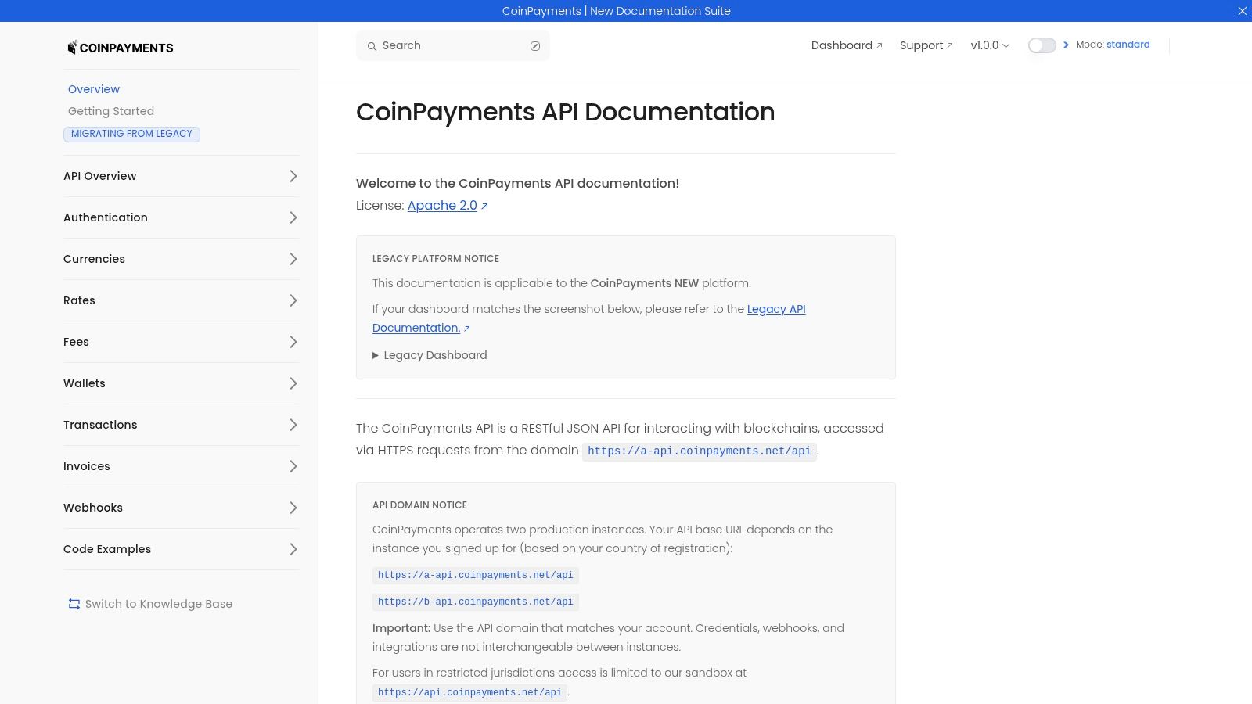The height and width of the screenshot is (704, 1252).
Task: Open the v1.0.0 version dropdown
Action: pos(988,45)
